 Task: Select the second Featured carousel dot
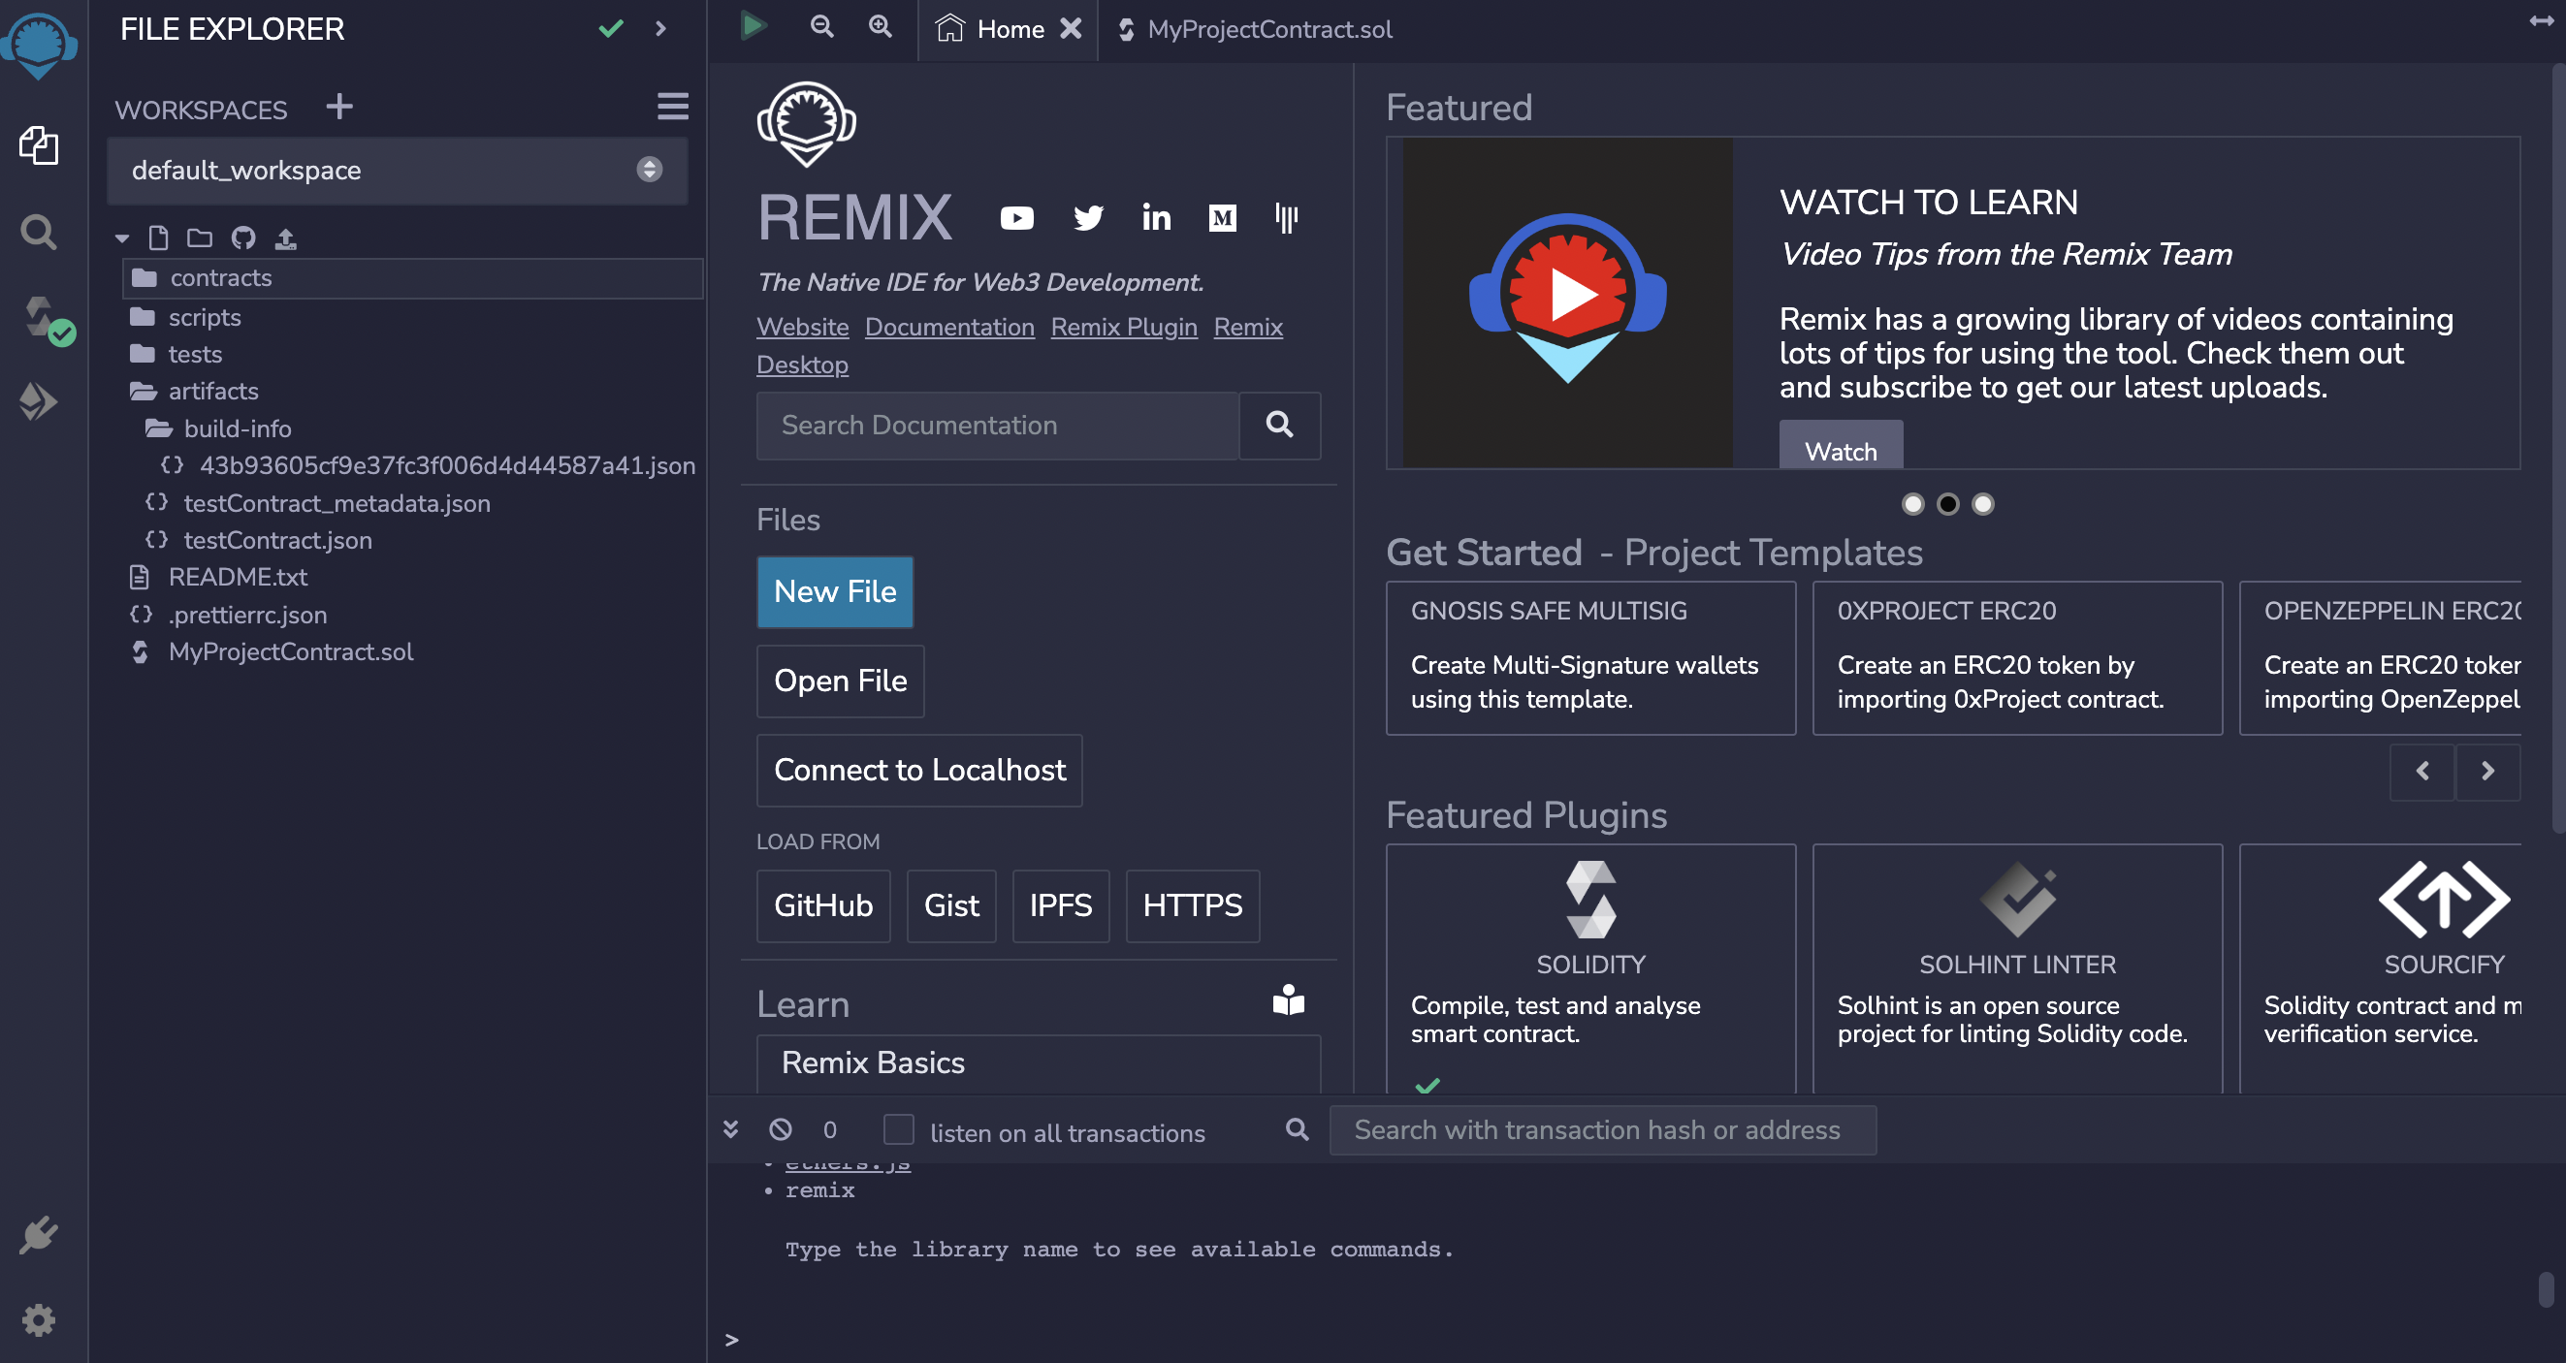tap(1947, 504)
